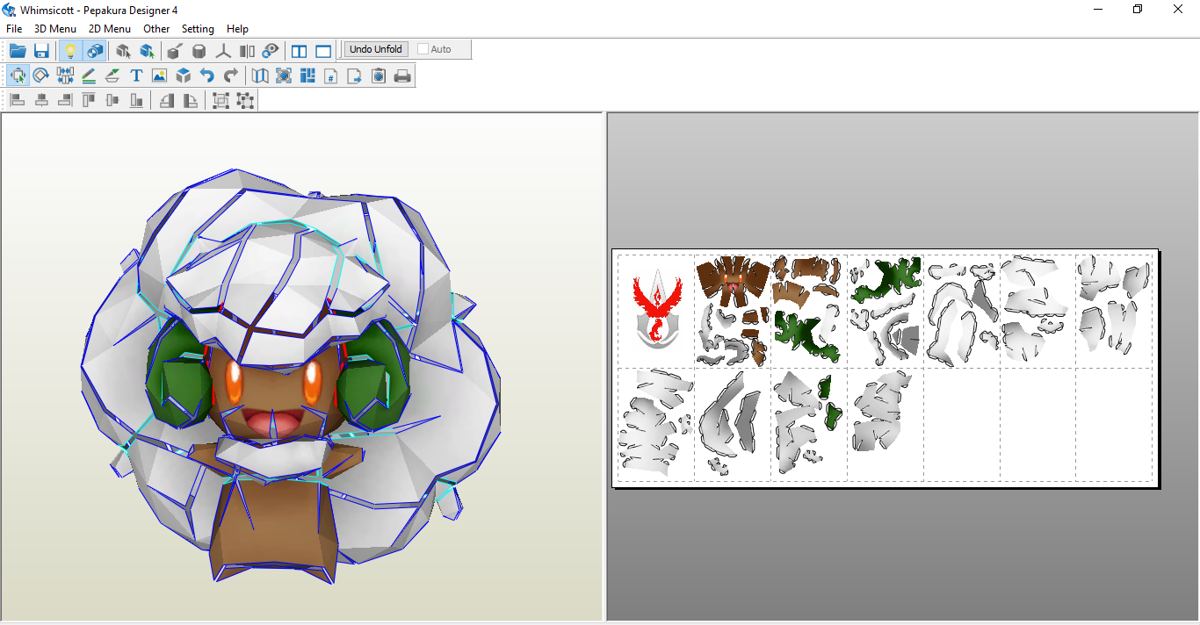Select the pencil edge color tool

pos(89,75)
